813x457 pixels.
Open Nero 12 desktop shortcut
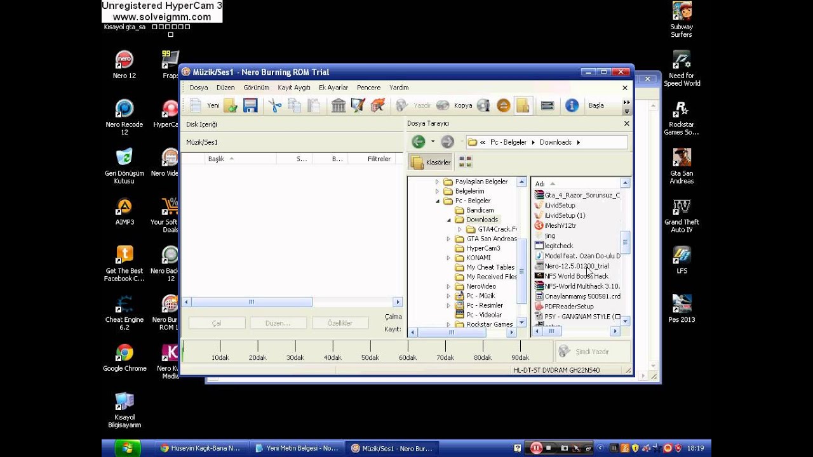(x=124, y=65)
